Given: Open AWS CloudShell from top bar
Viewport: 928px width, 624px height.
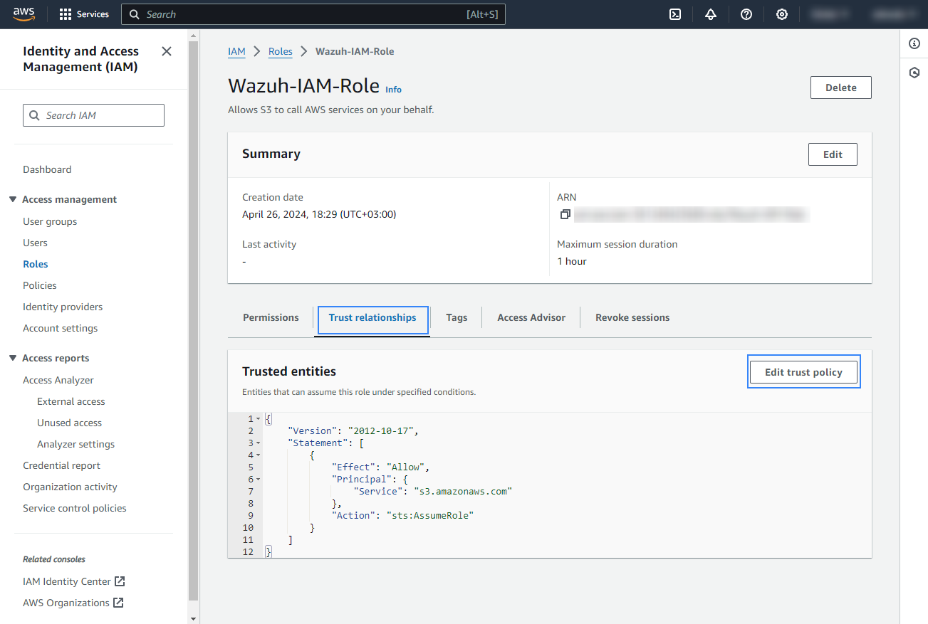Looking at the screenshot, I should tap(675, 14).
